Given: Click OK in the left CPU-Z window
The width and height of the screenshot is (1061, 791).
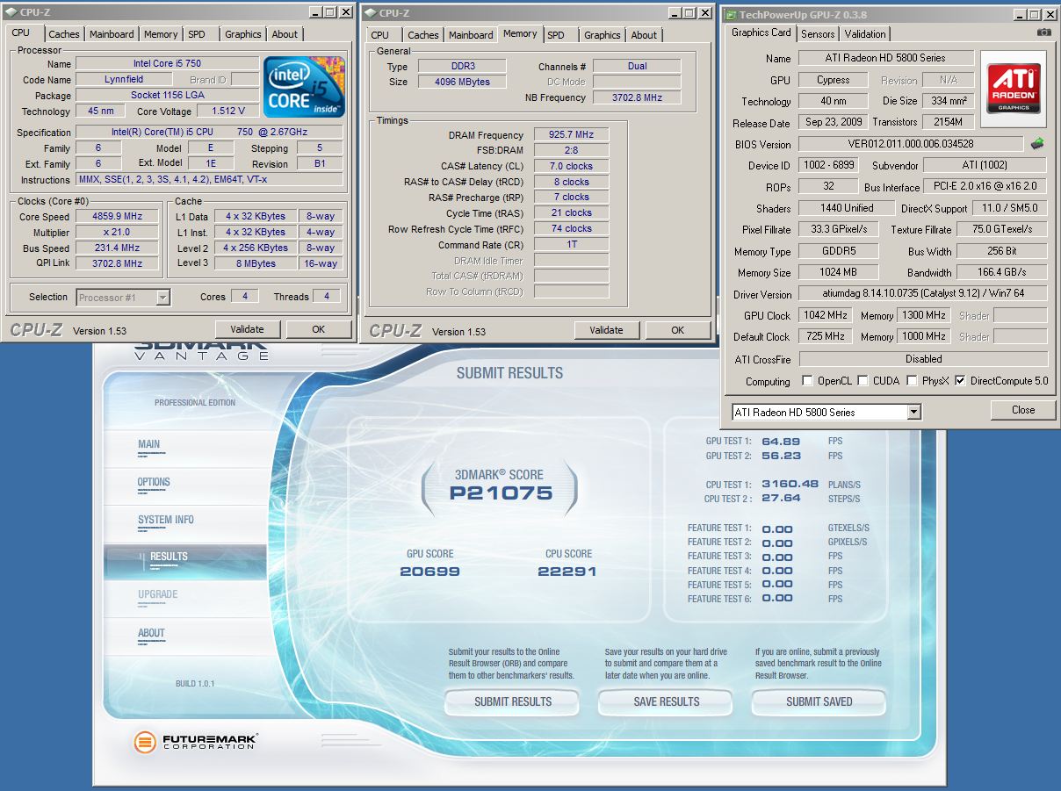Looking at the screenshot, I should point(318,329).
